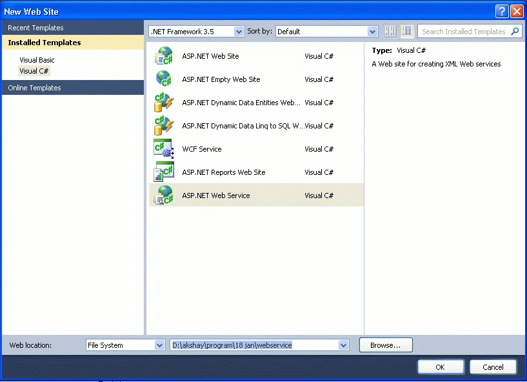This screenshot has height=382, width=527.
Task: Click the Dynamic Data Entities template icon
Action: click(164, 102)
